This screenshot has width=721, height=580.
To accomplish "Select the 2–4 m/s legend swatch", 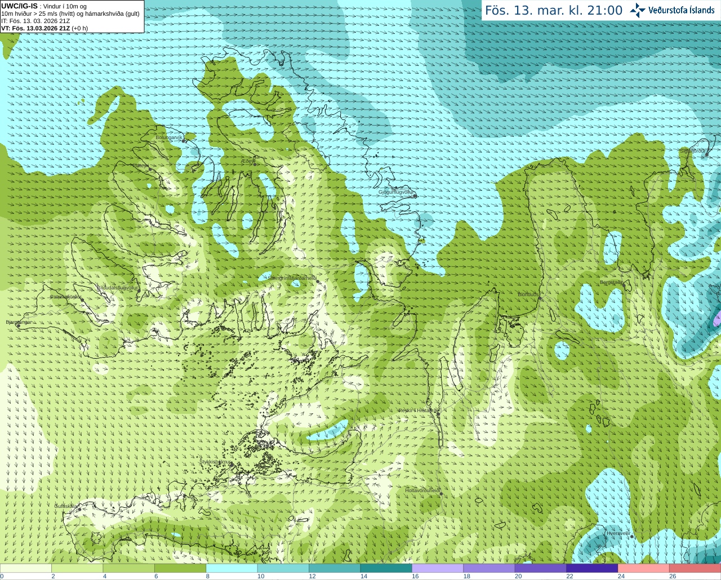I will click(x=77, y=568).
